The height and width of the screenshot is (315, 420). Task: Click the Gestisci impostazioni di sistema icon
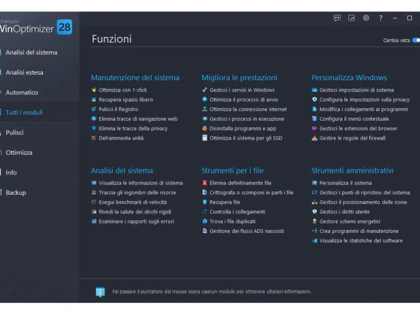click(315, 90)
